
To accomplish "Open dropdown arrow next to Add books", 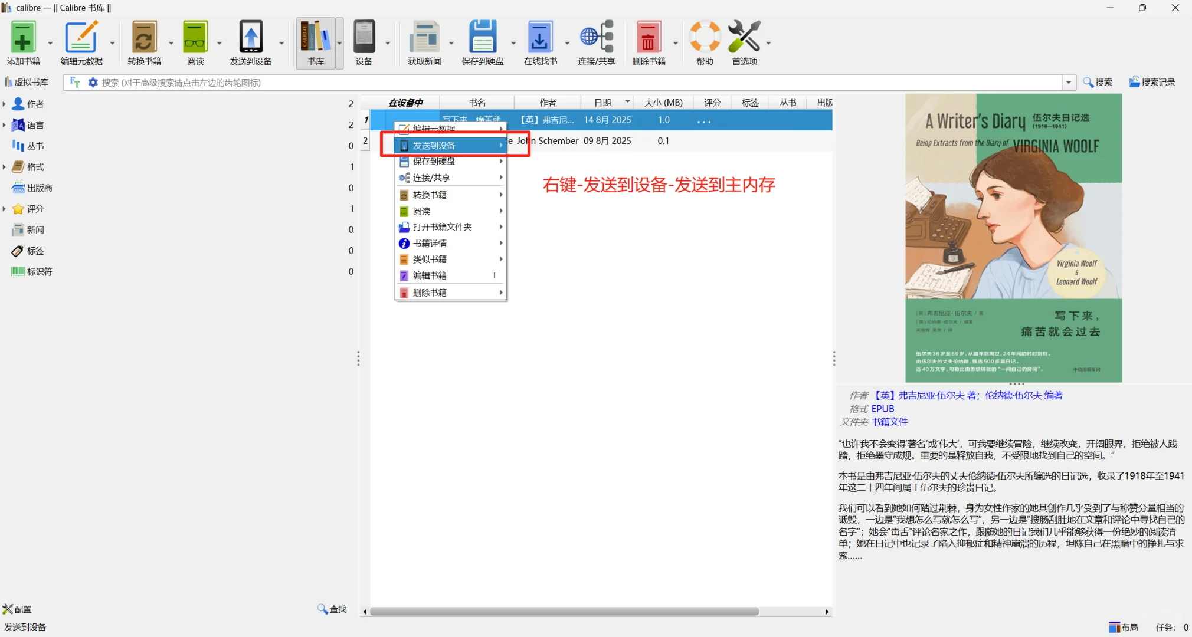I will pos(50,43).
